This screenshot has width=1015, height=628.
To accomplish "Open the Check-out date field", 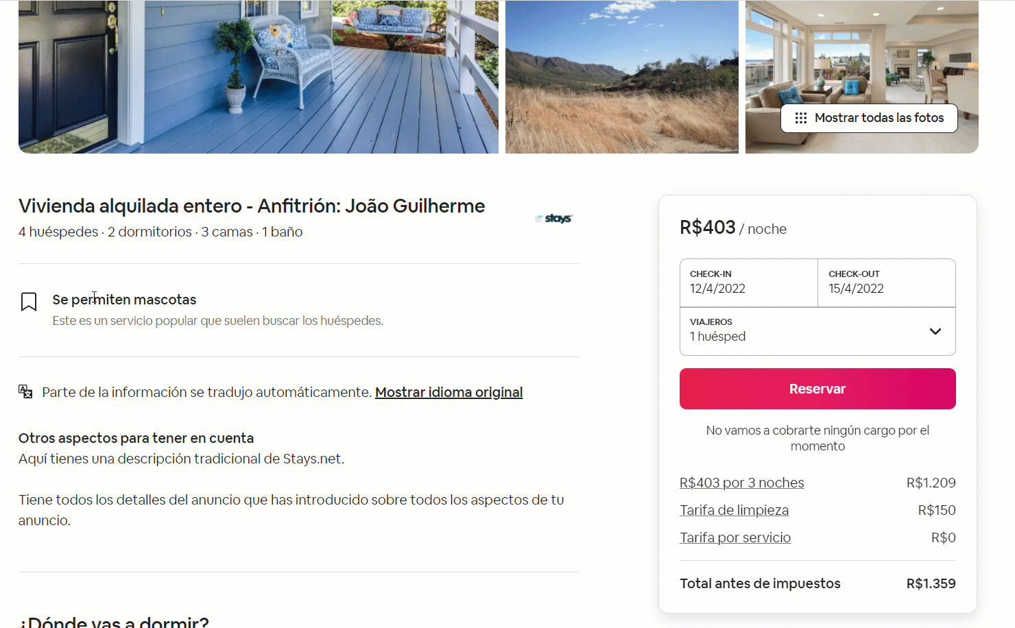I will [887, 282].
